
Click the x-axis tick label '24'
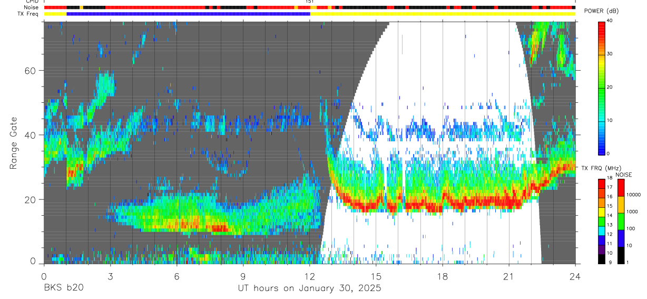click(x=575, y=276)
